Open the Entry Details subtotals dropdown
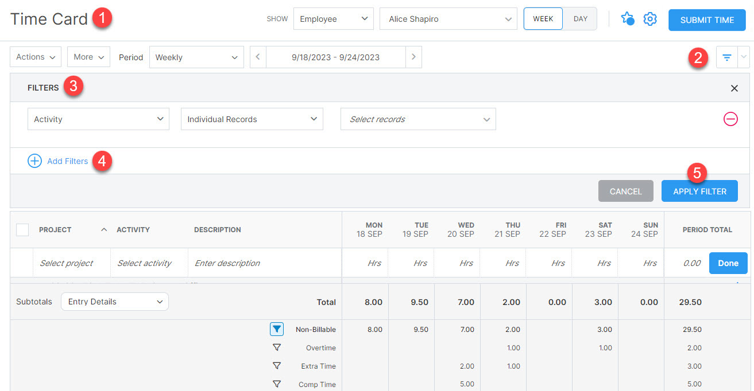Image resolution: width=754 pixels, height=391 pixels. coord(114,301)
